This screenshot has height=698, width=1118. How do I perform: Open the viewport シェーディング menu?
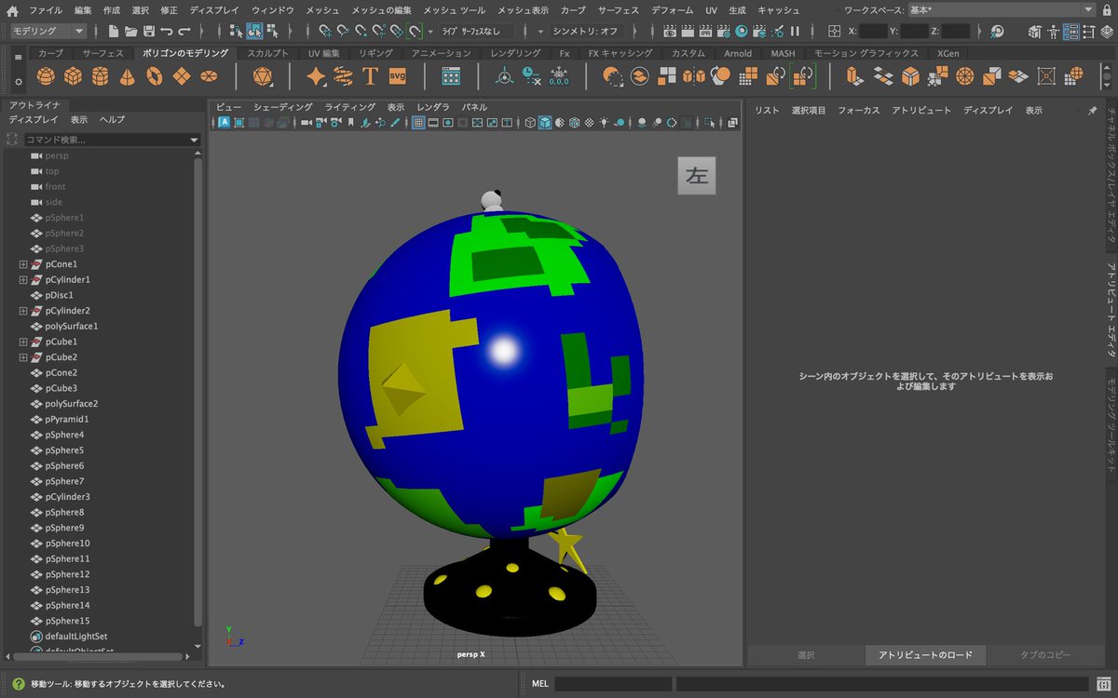point(283,107)
